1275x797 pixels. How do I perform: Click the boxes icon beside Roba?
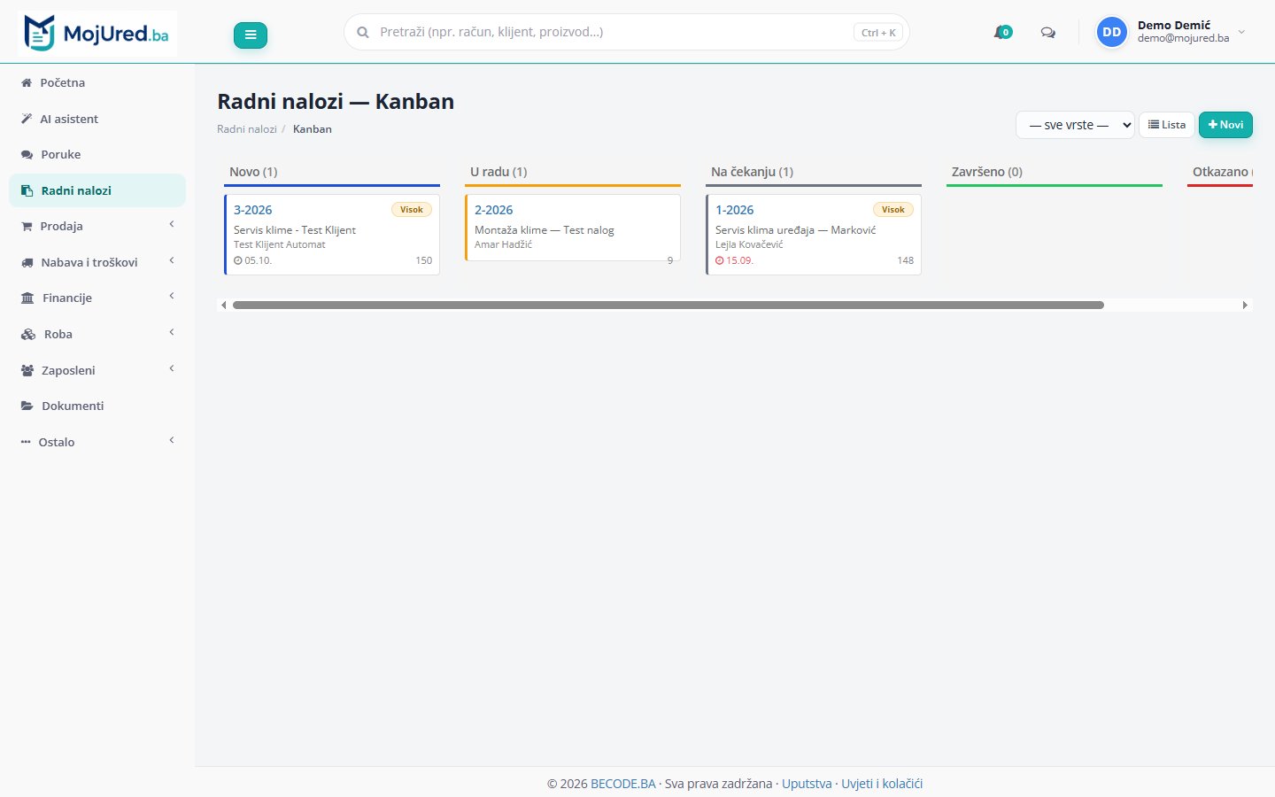tap(28, 334)
